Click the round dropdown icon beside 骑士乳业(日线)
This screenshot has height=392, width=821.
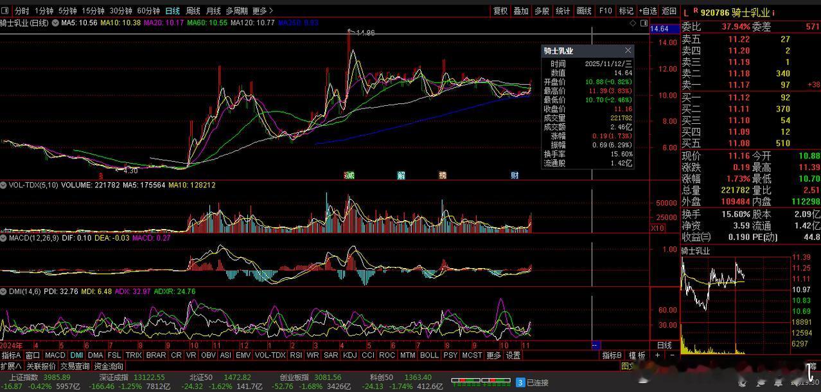(55, 23)
